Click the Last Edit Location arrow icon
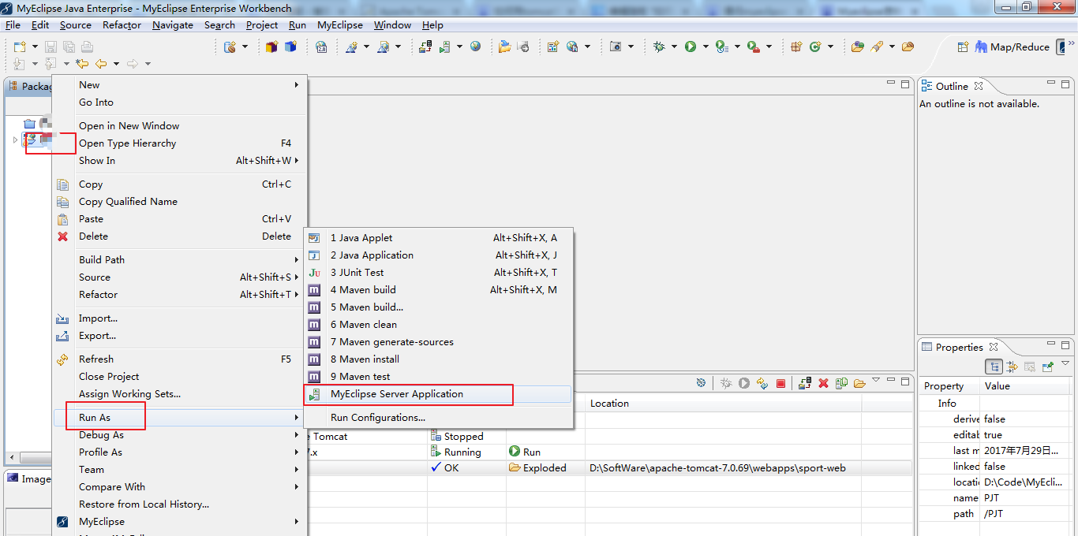The image size is (1078, 536). tap(82, 64)
